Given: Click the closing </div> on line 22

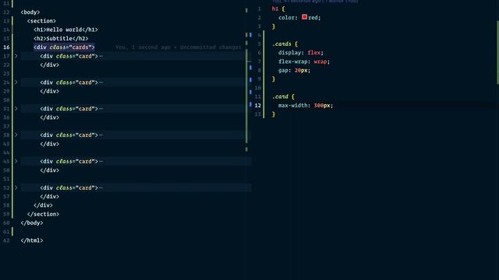Looking at the screenshot, I should point(49,65).
